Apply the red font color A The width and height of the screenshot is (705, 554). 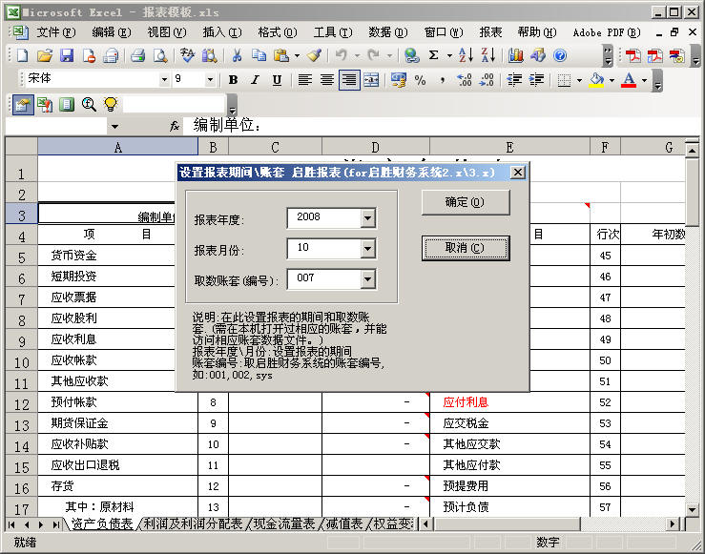629,80
